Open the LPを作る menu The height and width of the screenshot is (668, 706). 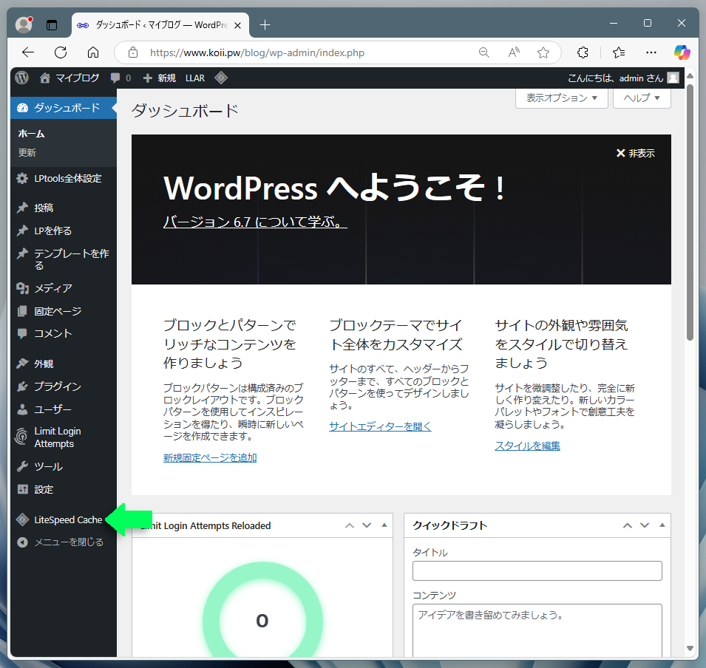[x=64, y=231]
